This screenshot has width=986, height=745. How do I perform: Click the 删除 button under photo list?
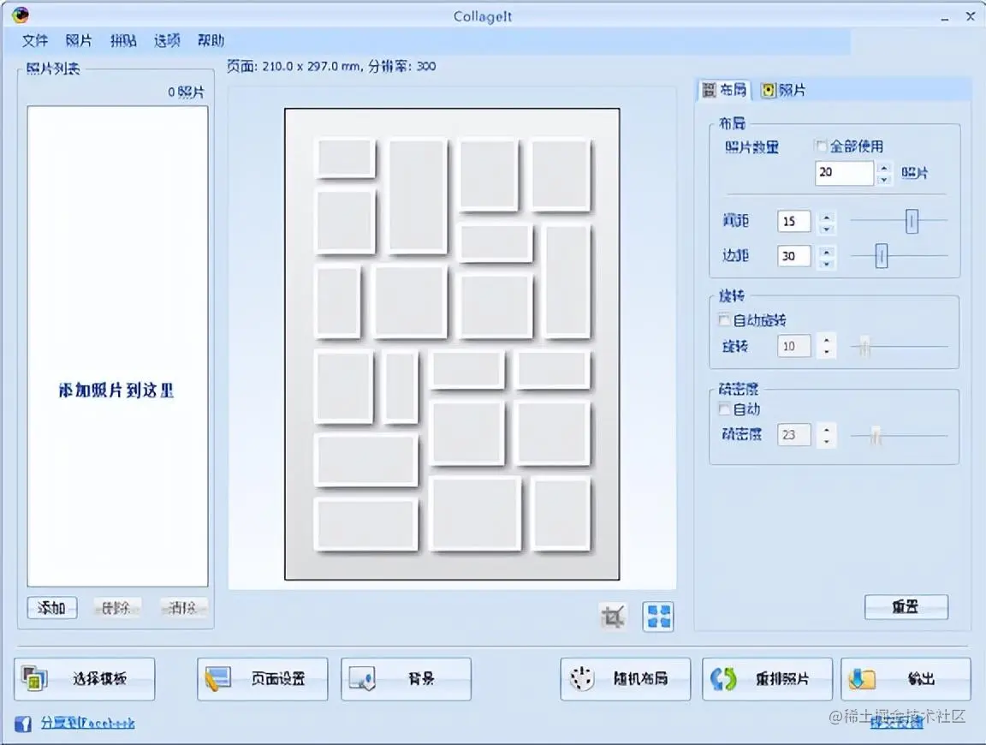pyautogui.click(x=117, y=608)
